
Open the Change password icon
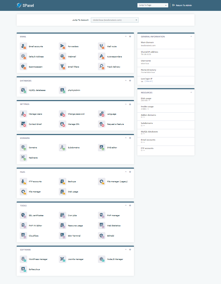pos(63,114)
